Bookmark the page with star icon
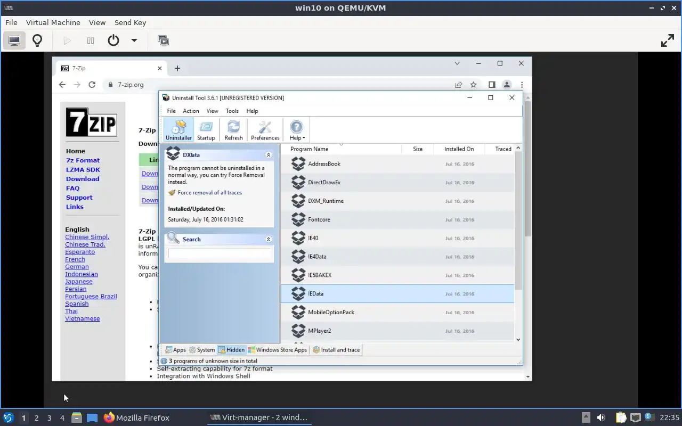Image resolution: width=682 pixels, height=426 pixels. 473,85
